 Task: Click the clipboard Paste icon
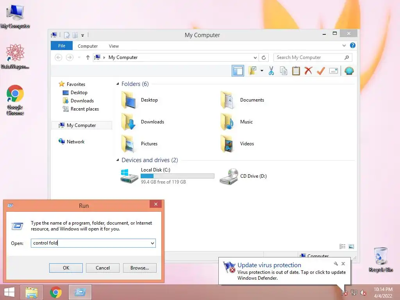click(296, 71)
